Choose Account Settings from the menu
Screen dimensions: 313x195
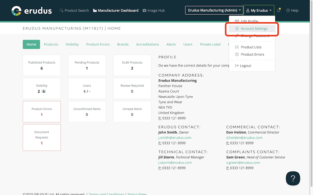[x=252, y=28]
